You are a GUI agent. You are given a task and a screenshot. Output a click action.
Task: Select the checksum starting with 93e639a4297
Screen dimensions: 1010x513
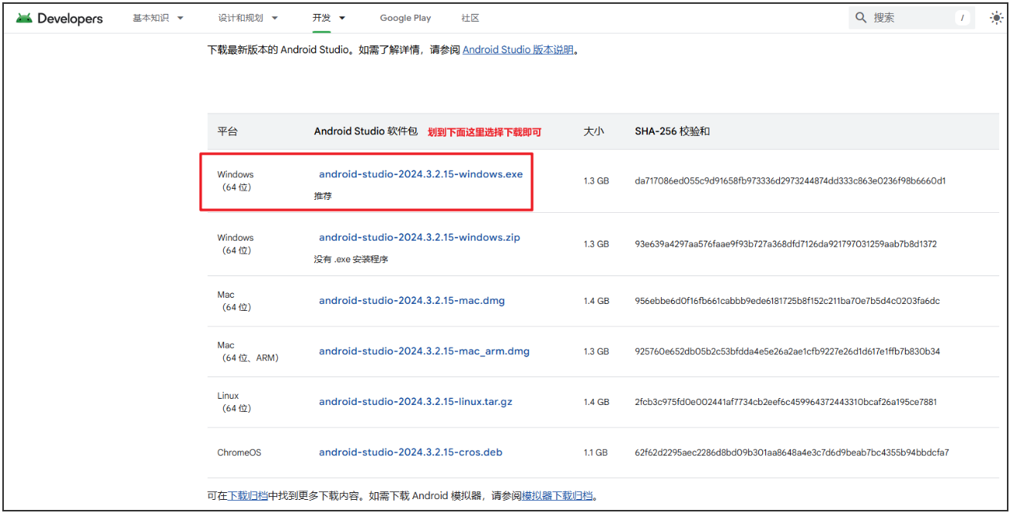coord(785,244)
